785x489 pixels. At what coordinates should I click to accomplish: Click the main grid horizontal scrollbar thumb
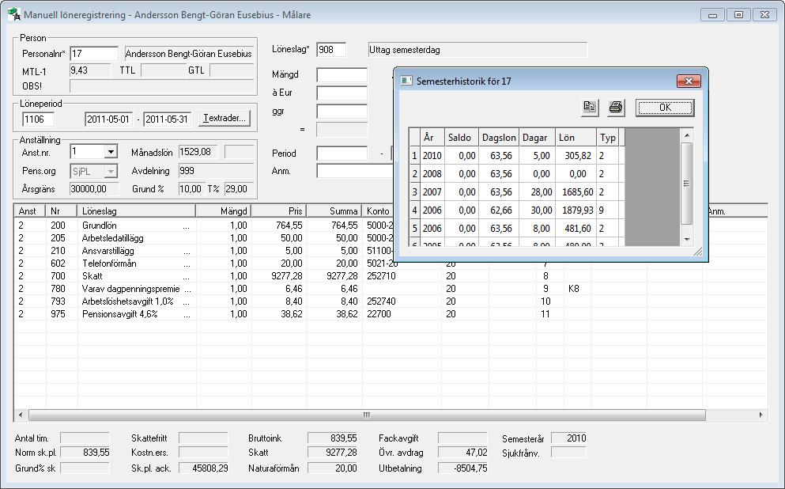coord(367,415)
